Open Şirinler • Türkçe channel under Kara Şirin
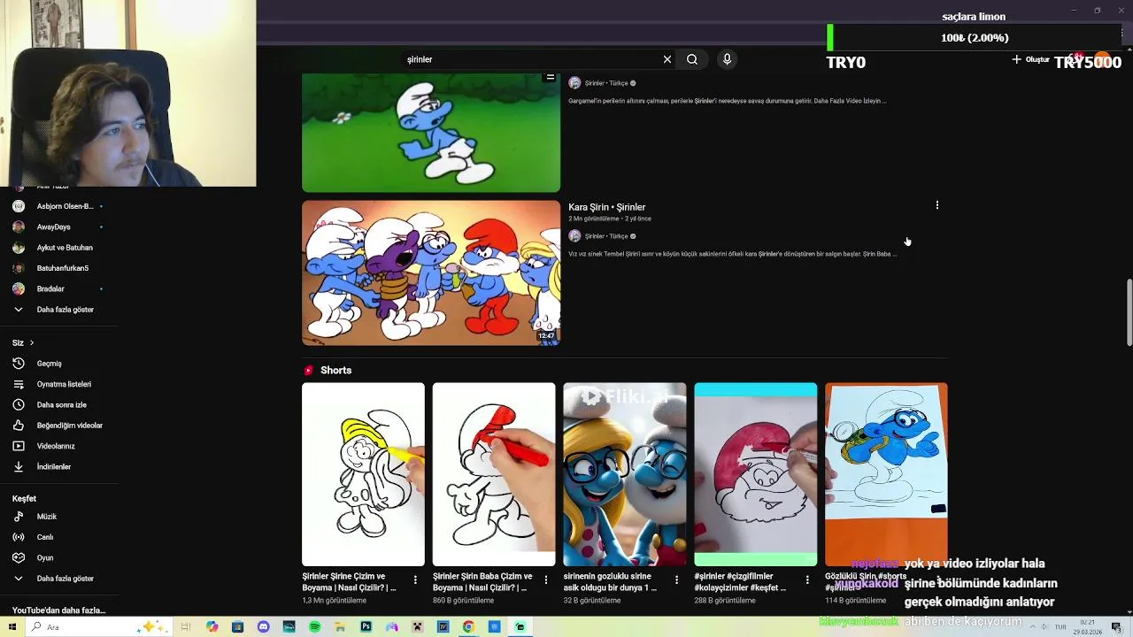This screenshot has height=637, width=1133. point(606,236)
